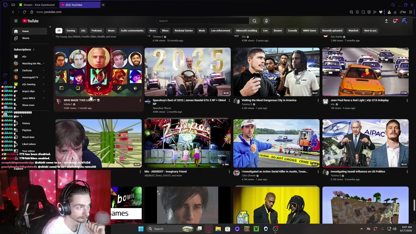This screenshot has height=234, width=416.
Task: Open options menu for WHO MADE THIS LOBBY video
Action: pos(140,100)
